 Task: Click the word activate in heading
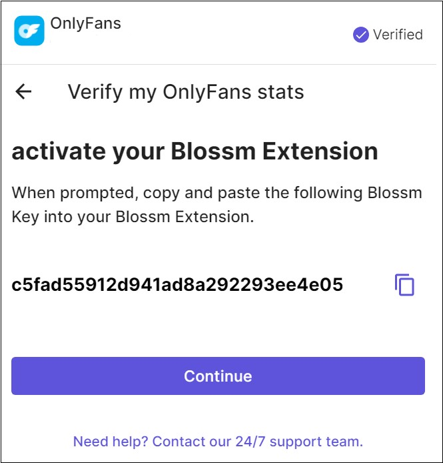[59, 151]
